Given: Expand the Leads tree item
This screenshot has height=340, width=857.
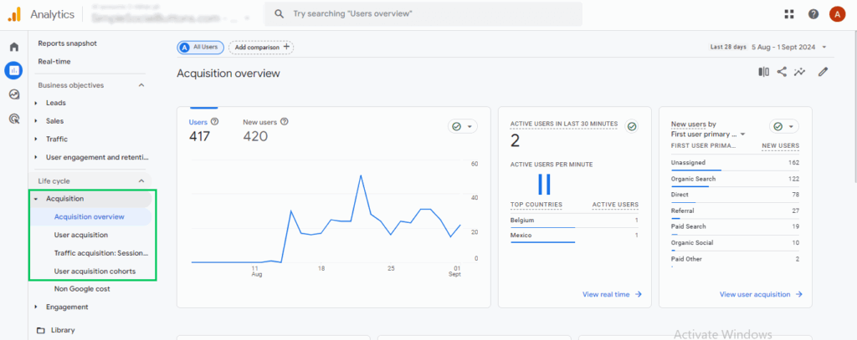Looking at the screenshot, I should click(36, 103).
